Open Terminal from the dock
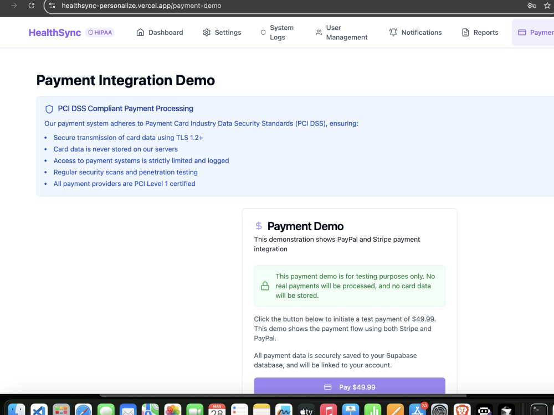The height and width of the screenshot is (415, 554). pyautogui.click(x=538, y=409)
